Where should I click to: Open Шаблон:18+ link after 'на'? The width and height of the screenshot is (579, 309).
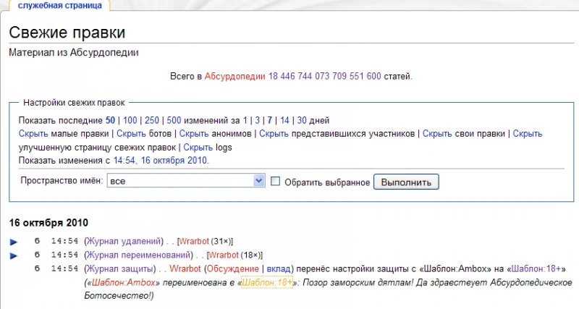[x=536, y=268]
